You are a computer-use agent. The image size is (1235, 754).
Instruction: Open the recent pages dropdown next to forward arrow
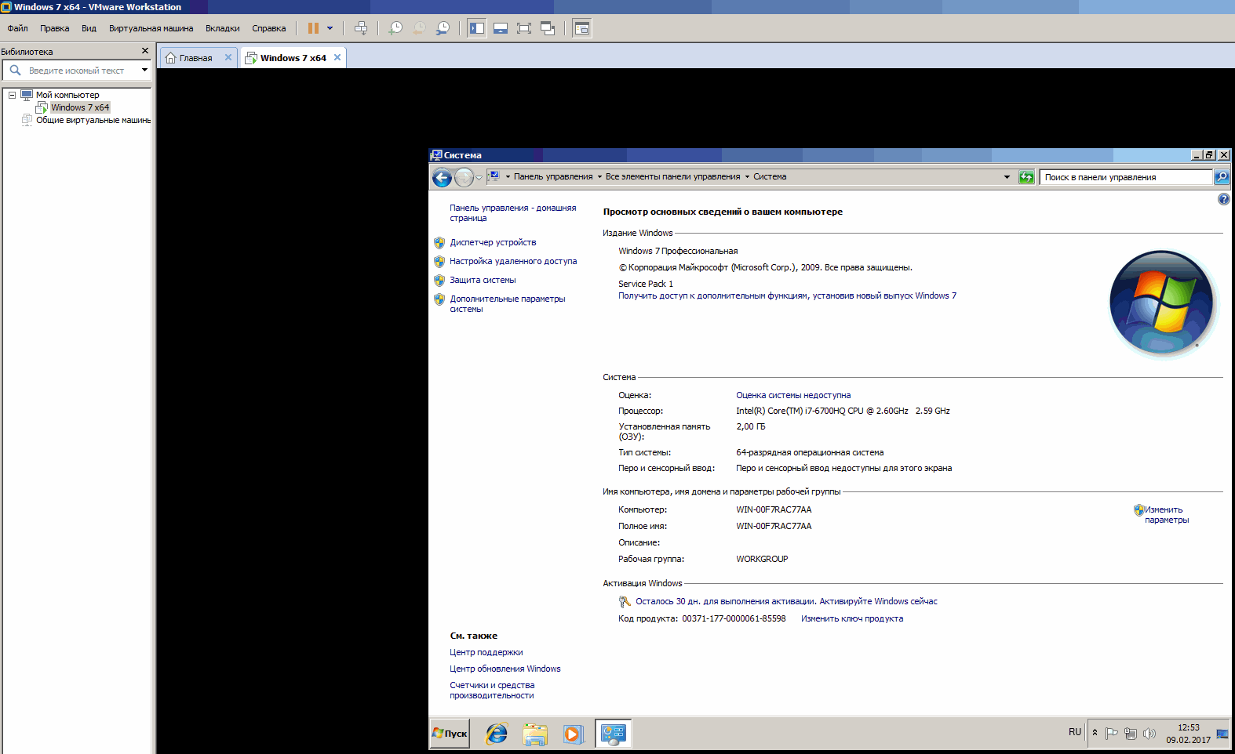[x=479, y=178]
